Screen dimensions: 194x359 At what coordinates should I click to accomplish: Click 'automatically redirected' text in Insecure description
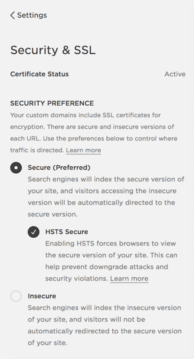tap(79, 331)
